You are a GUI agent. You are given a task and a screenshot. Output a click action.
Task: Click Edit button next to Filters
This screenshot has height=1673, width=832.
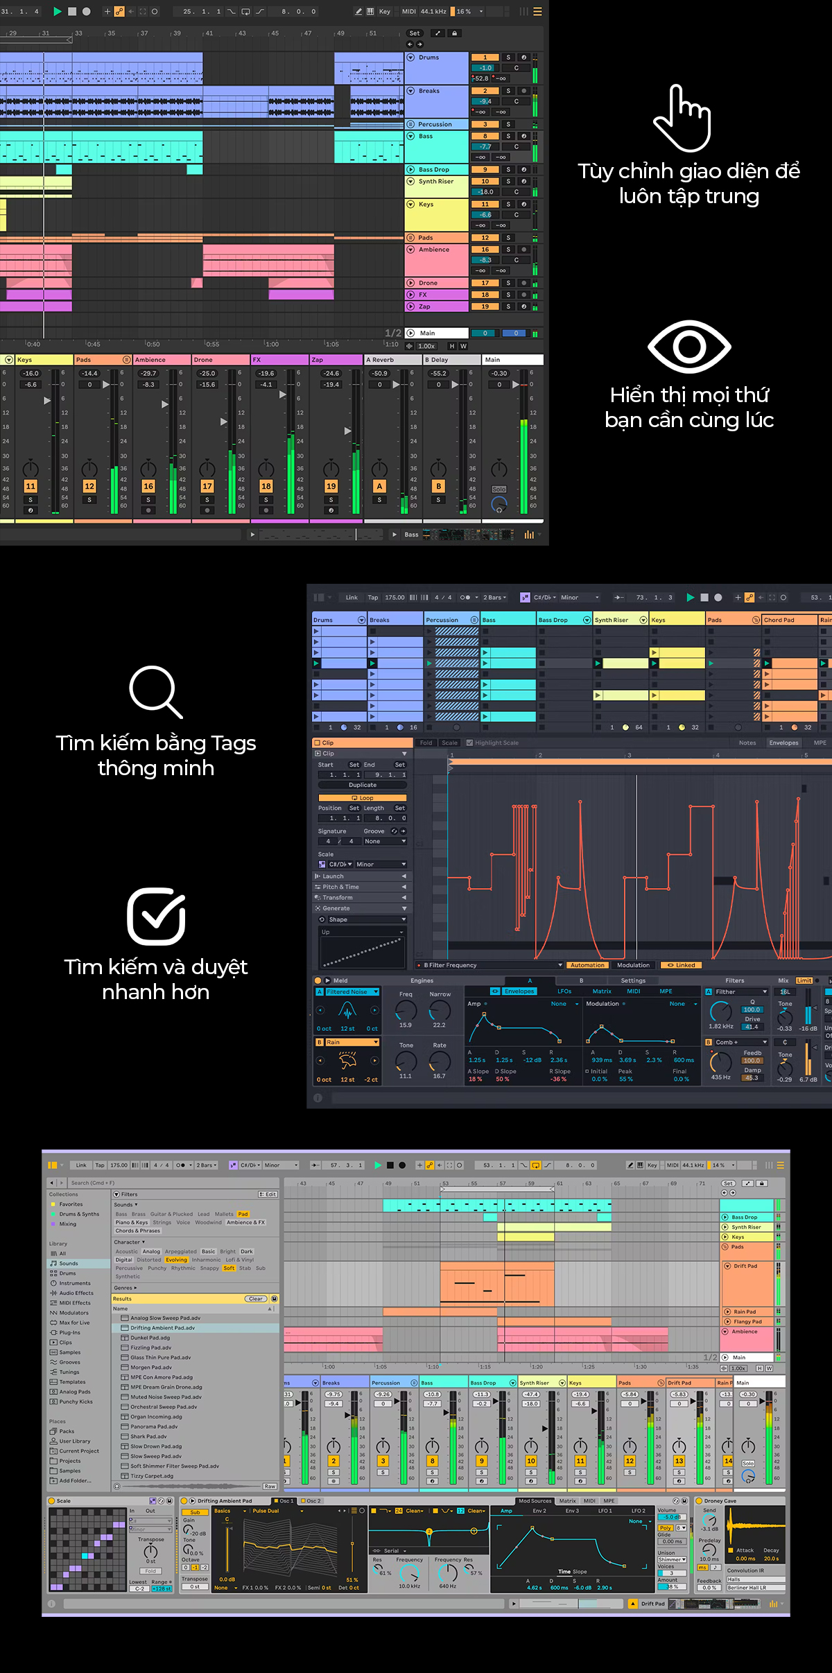268,1195
